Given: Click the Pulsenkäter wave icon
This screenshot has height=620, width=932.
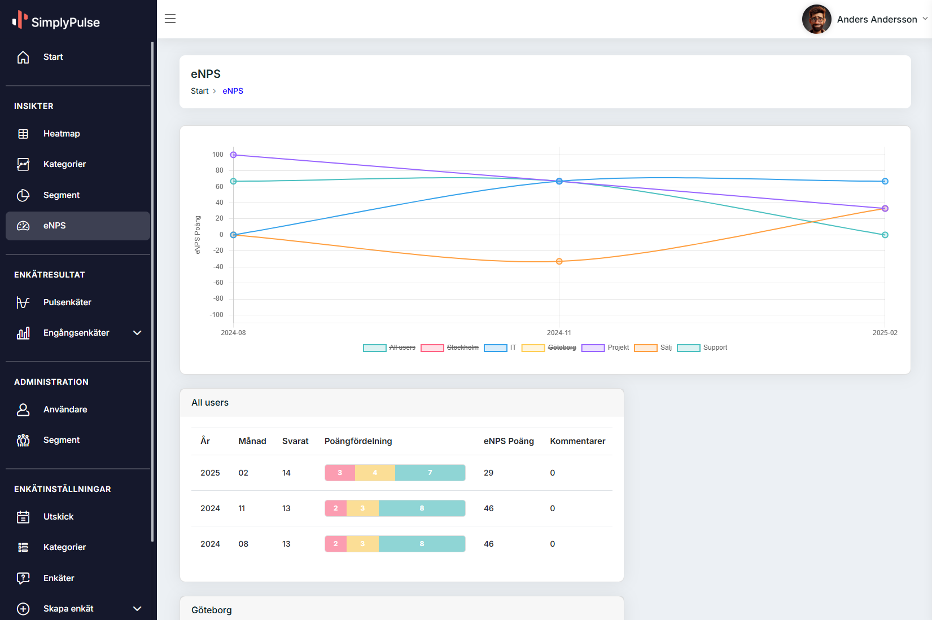Looking at the screenshot, I should 23,302.
